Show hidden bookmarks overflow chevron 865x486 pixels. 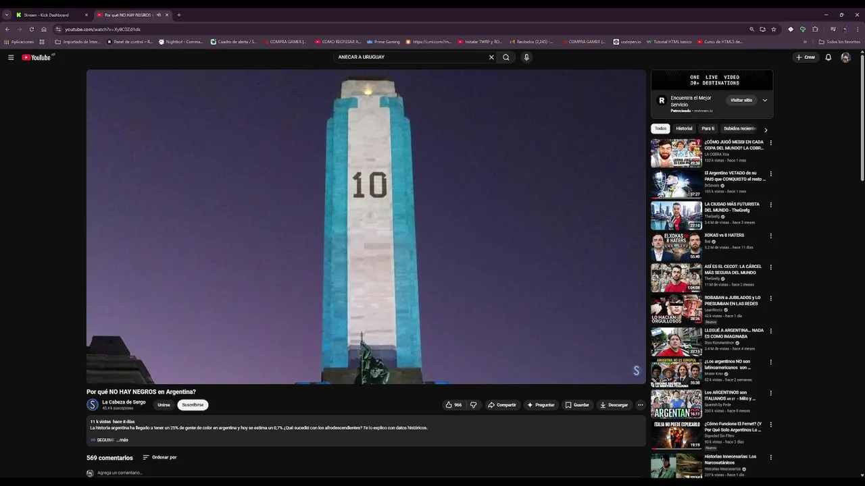coord(806,42)
